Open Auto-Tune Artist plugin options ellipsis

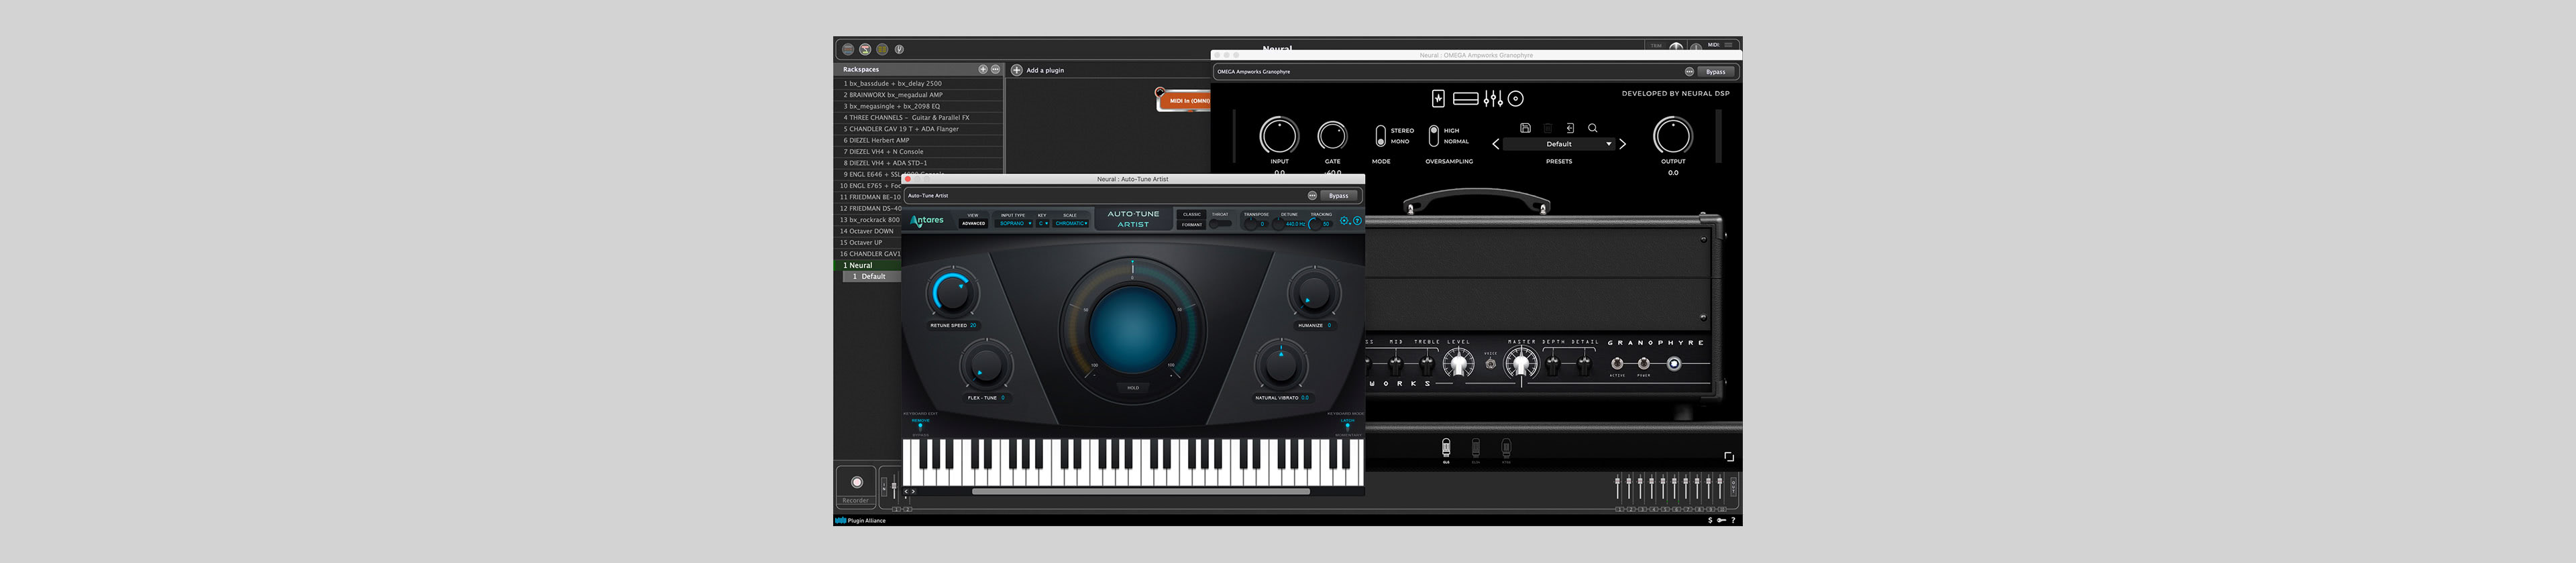[x=1312, y=196]
